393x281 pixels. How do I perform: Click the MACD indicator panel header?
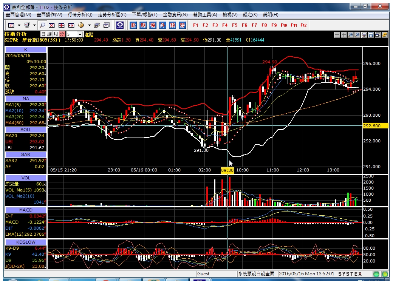click(26, 210)
